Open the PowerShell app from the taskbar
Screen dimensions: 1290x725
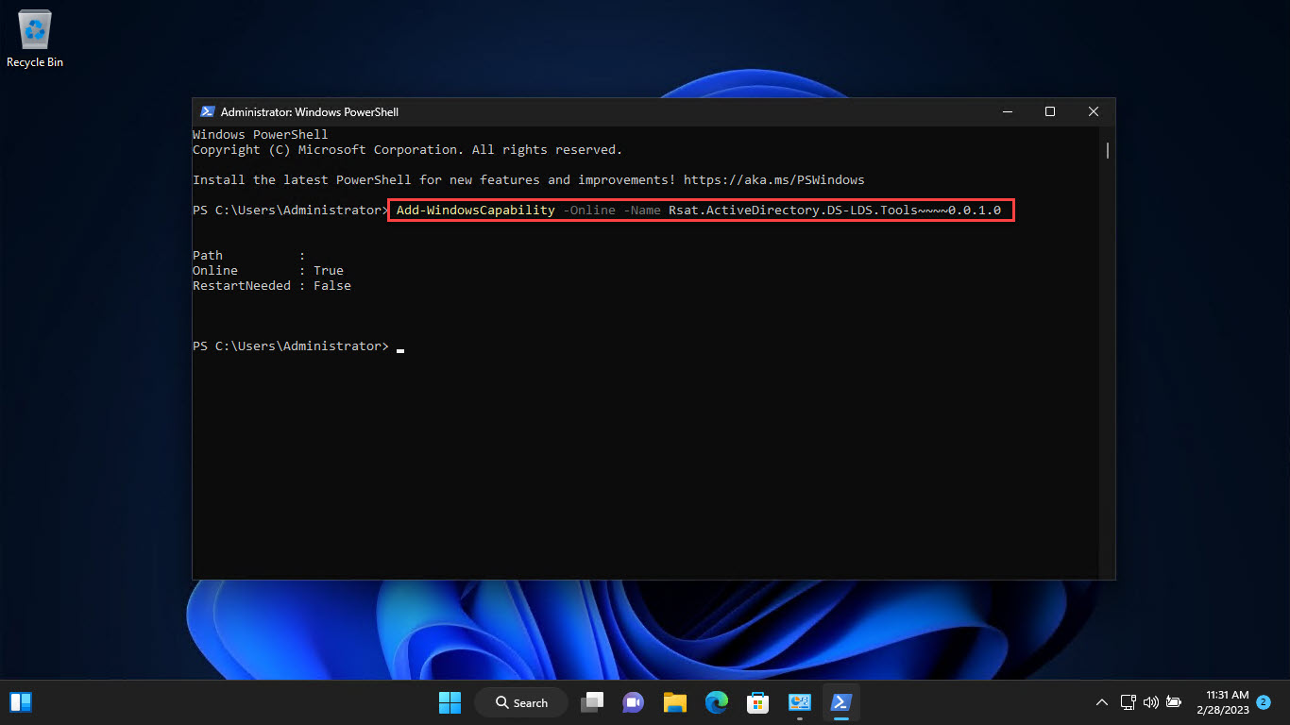pyautogui.click(x=840, y=702)
